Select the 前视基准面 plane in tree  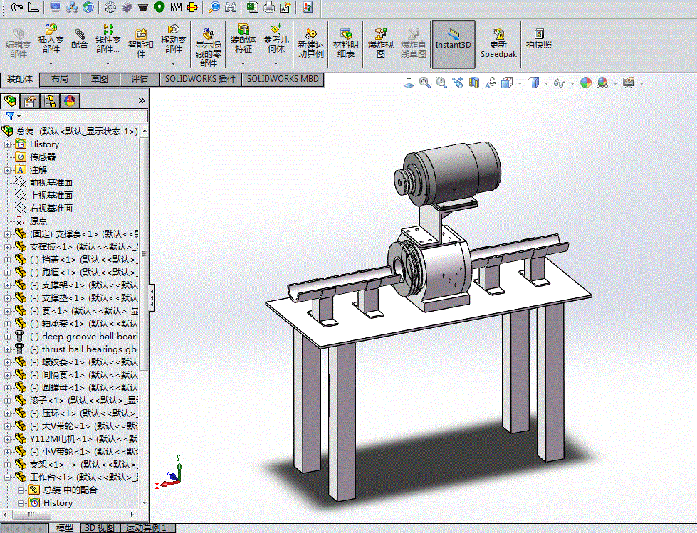click(x=51, y=183)
